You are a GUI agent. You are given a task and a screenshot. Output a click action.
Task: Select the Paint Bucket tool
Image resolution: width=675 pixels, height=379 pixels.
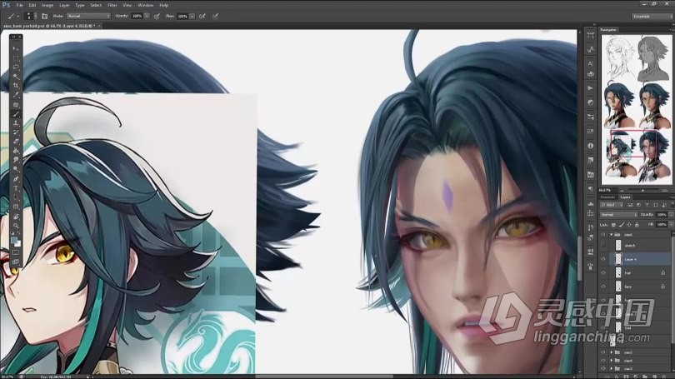click(x=16, y=151)
